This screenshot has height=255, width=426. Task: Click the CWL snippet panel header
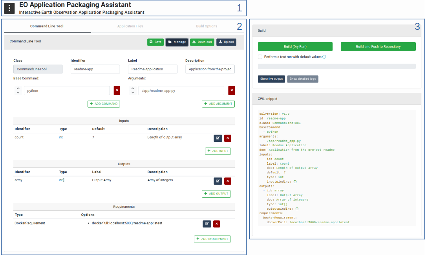pos(336,99)
